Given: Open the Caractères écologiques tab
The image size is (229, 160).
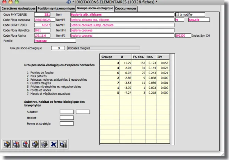Looking at the screenshot, I should tap(18, 8).
